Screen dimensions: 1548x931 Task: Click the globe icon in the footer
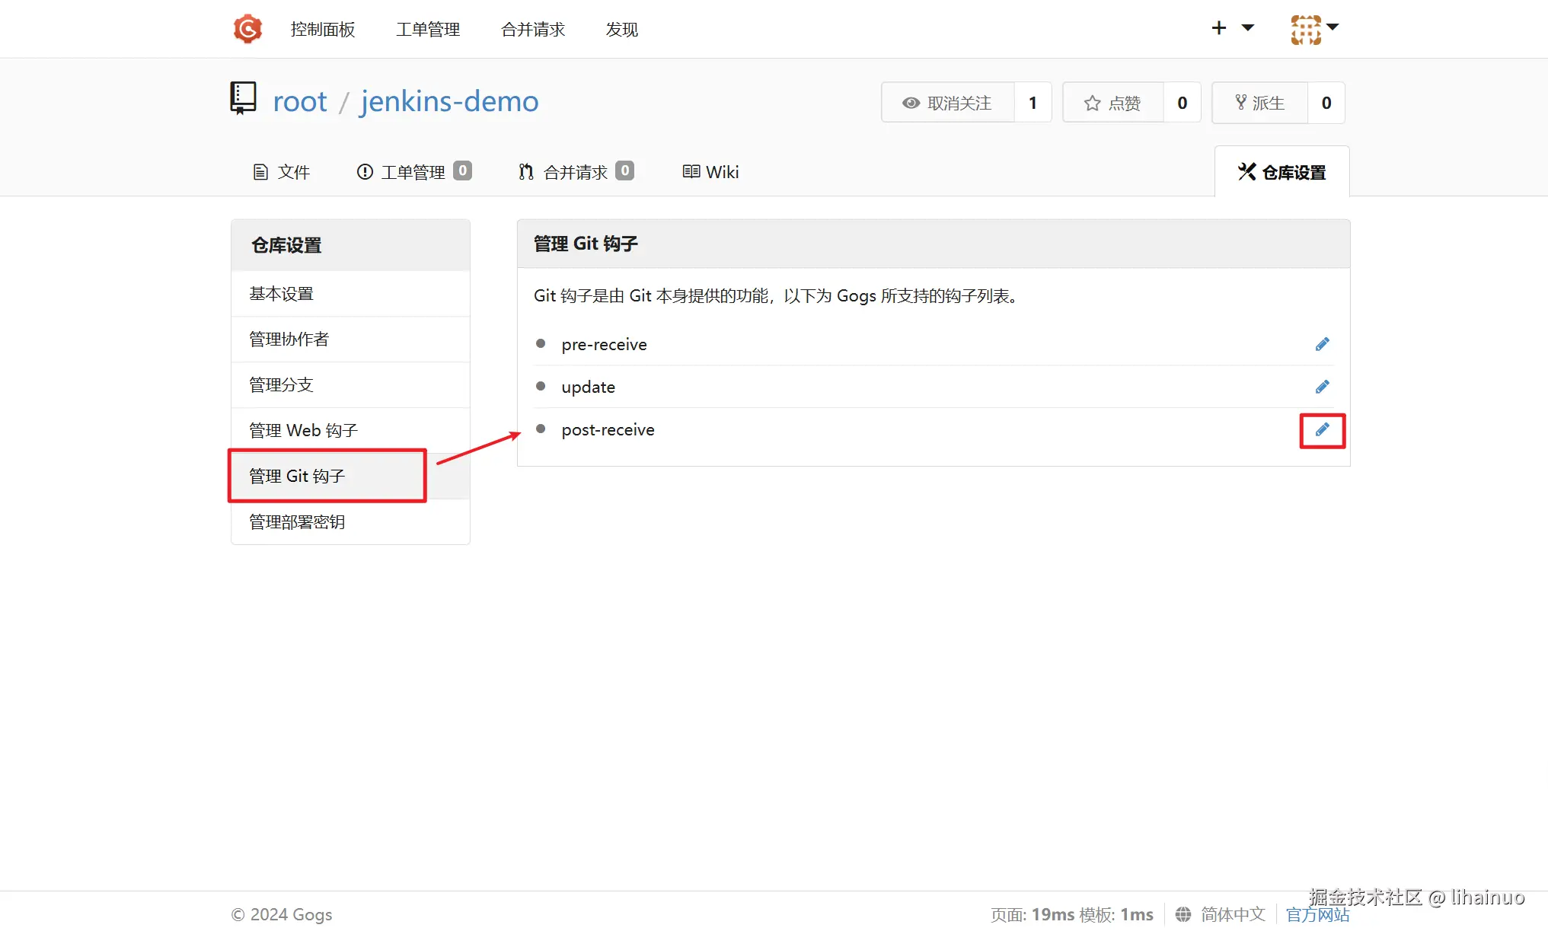(x=1183, y=913)
